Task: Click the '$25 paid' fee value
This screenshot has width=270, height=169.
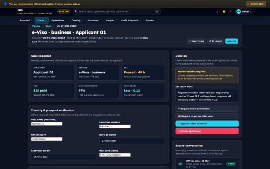Action: [x=40, y=91]
